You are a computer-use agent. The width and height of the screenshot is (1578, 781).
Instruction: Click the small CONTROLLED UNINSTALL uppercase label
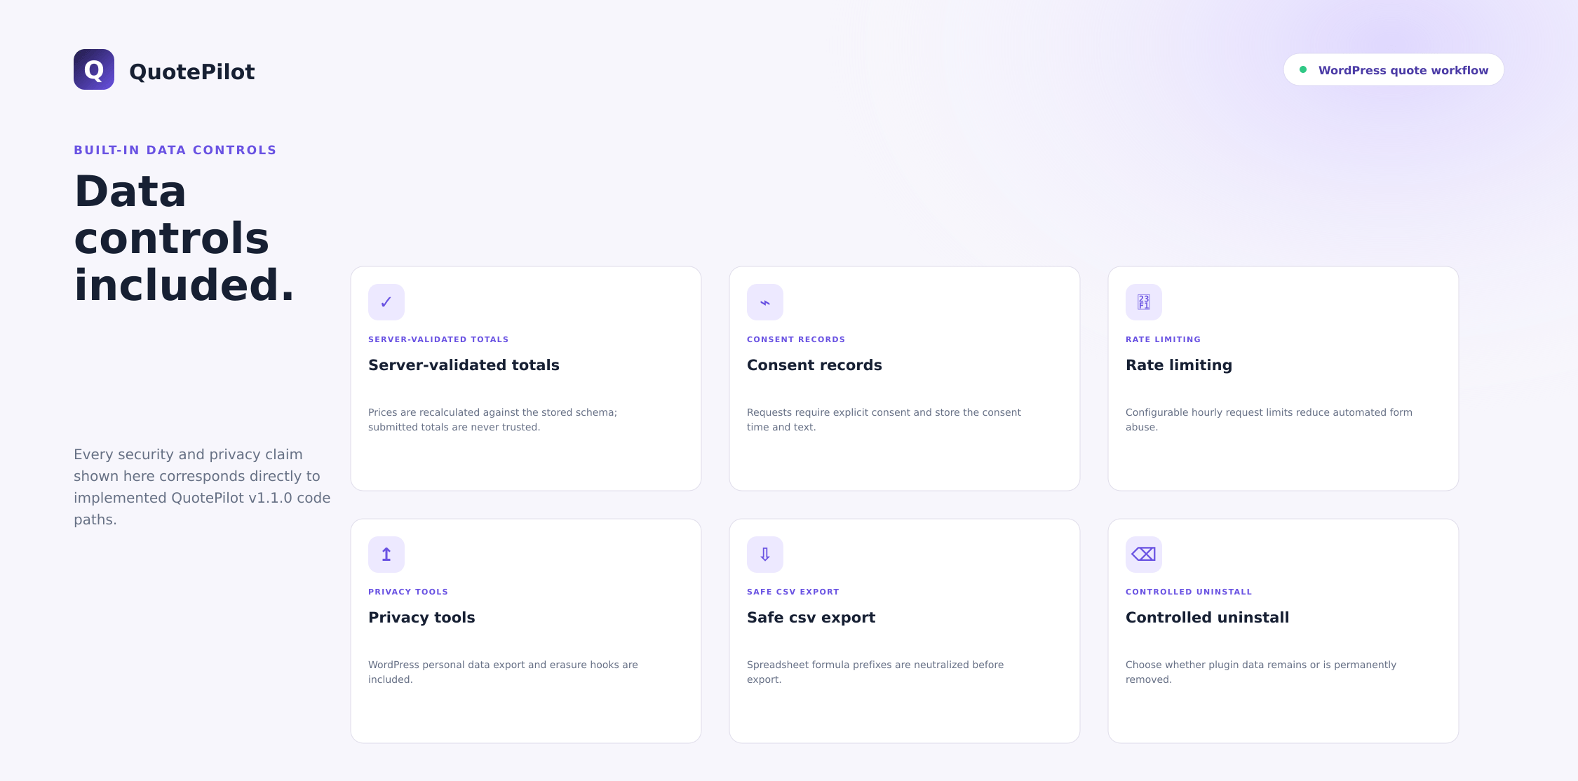point(1189,592)
